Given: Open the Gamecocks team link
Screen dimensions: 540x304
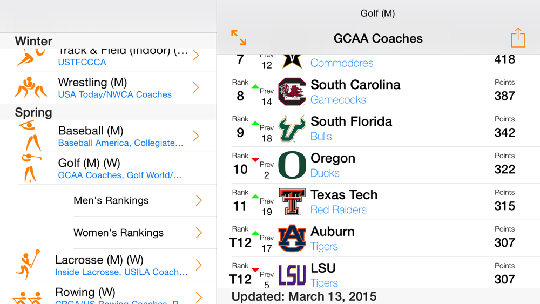Looking at the screenshot, I should pos(338,100).
